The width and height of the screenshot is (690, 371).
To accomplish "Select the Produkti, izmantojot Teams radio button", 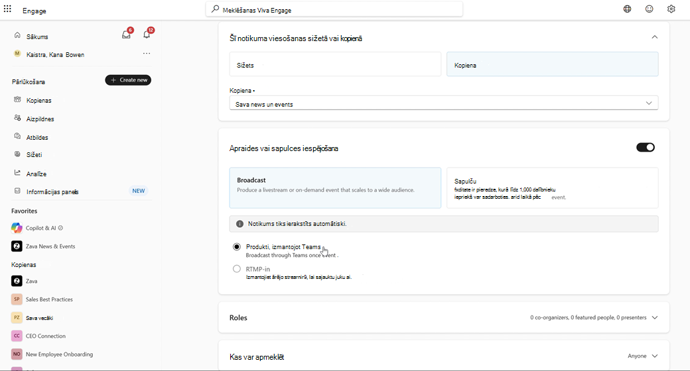I will (x=237, y=246).
